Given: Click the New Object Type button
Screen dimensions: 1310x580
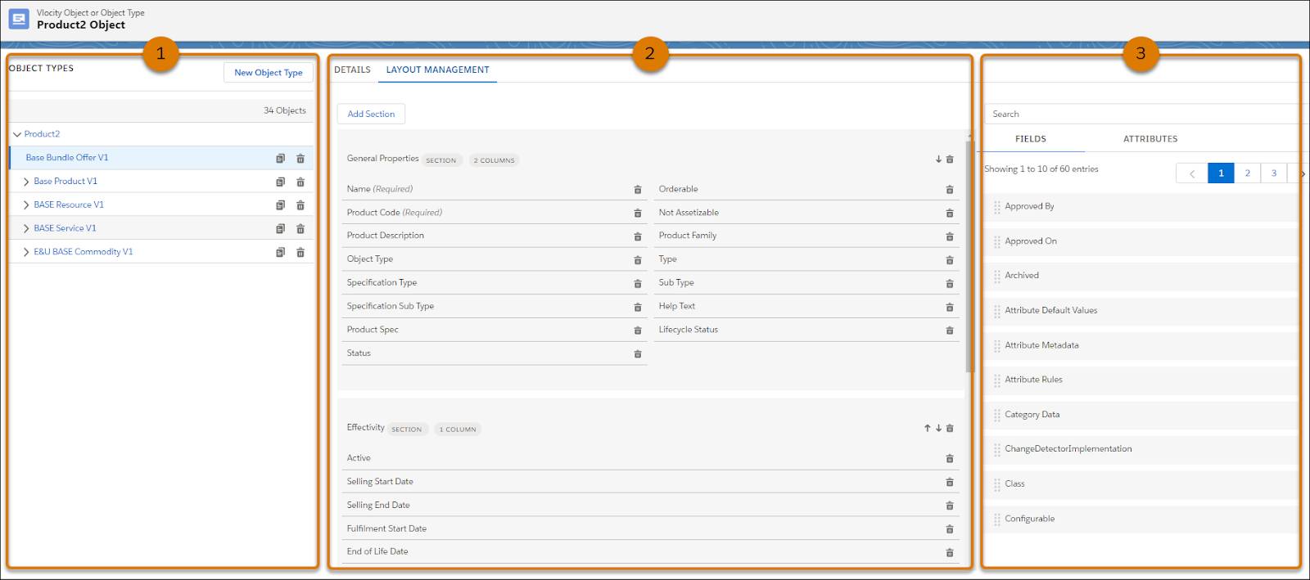Looking at the screenshot, I should tap(269, 73).
